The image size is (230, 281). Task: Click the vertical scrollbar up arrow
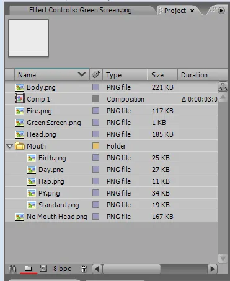(223, 97)
